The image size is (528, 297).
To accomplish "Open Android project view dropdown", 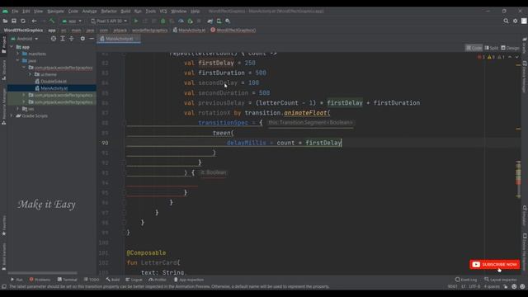I will click(25, 39).
